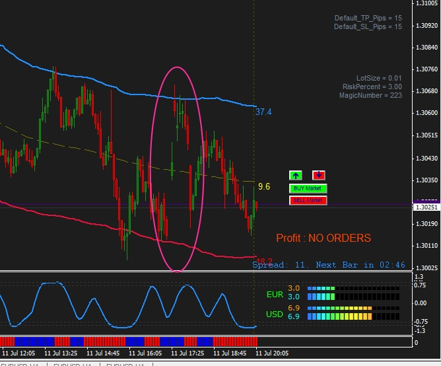Click the cyan USD 6.9 strength value
441x366 pixels.
click(x=294, y=316)
